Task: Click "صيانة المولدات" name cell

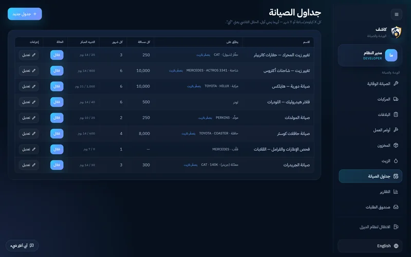Action: [x=297, y=118]
